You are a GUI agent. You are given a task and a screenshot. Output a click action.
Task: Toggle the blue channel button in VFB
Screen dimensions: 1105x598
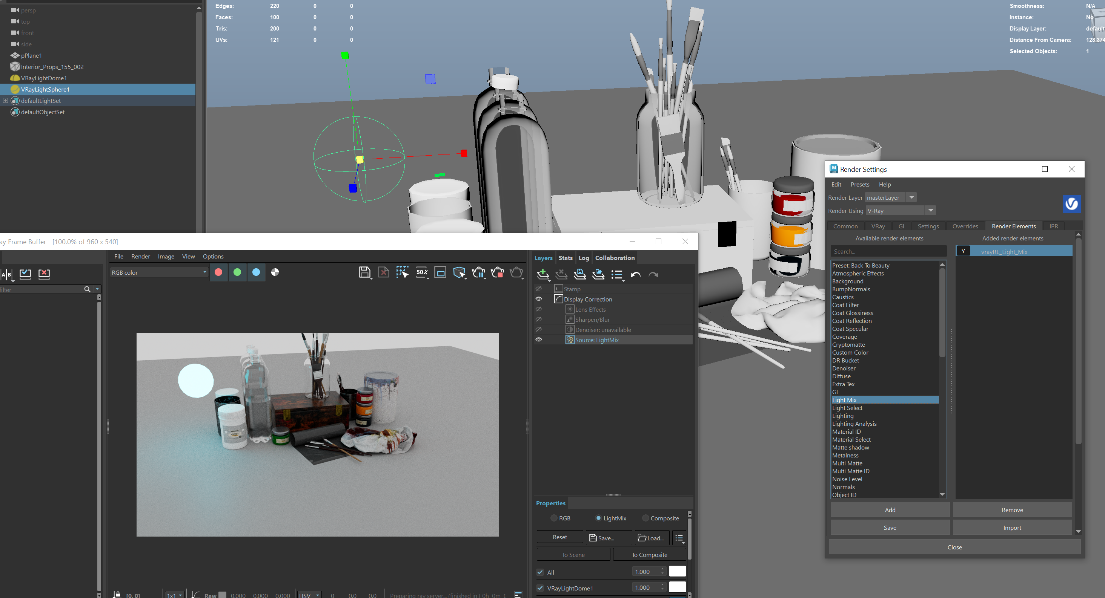tap(256, 272)
